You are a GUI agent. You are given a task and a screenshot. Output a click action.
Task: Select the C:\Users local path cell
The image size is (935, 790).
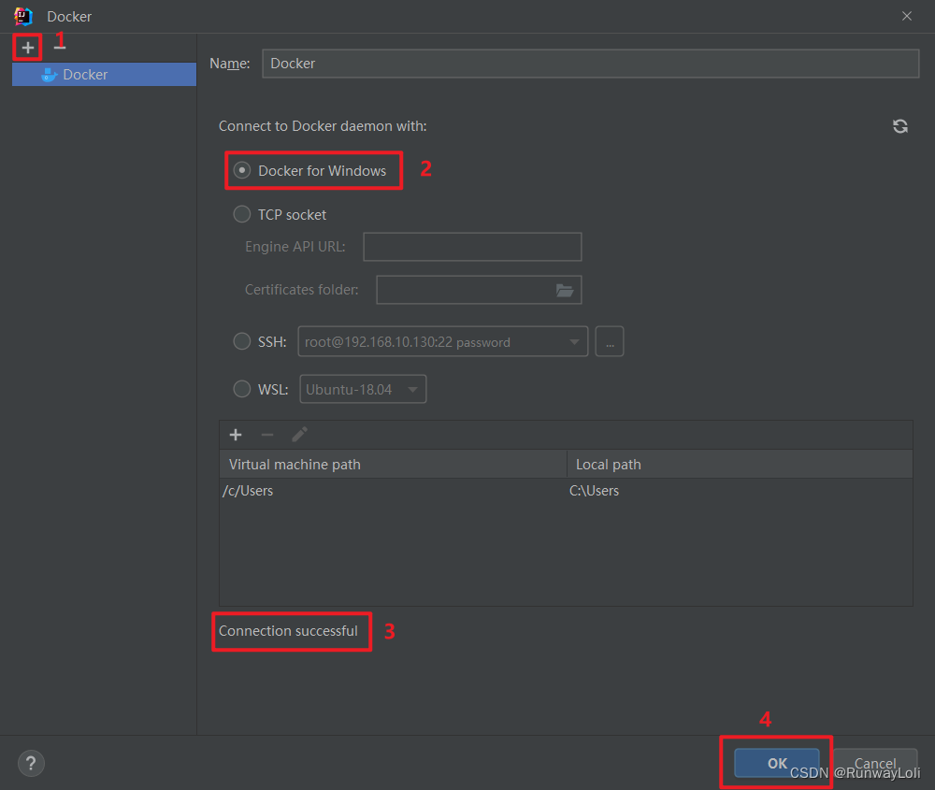740,491
